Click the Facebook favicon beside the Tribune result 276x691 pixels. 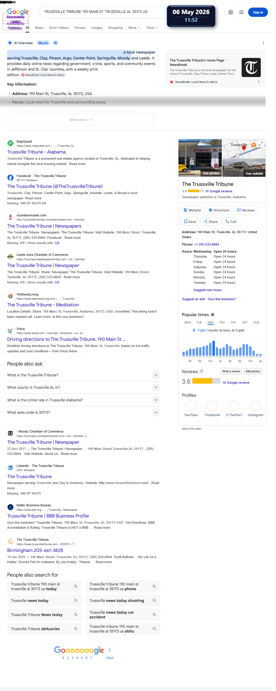10,178
